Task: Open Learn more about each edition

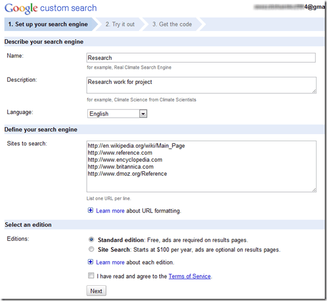Action: [110, 262]
